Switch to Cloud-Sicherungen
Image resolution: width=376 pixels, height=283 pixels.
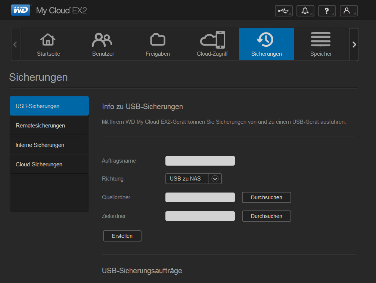click(49, 164)
